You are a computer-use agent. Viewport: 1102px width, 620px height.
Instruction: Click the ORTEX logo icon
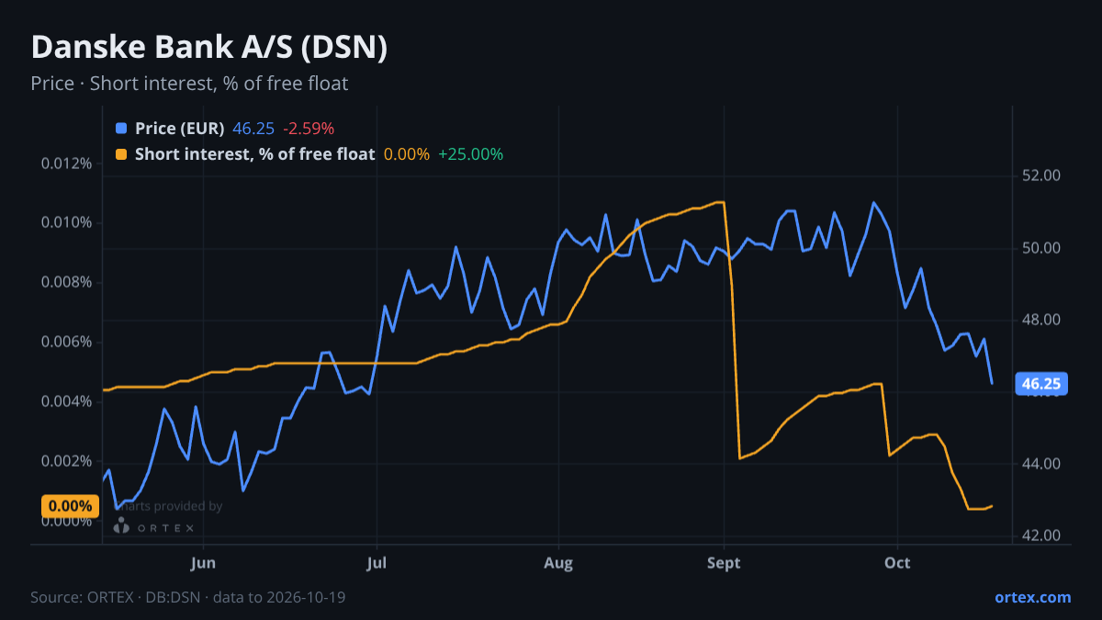[121, 525]
